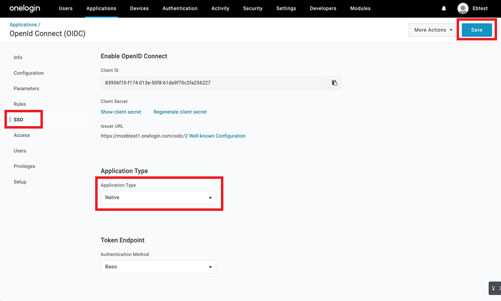Screen dimensions: 501x301
Task: Click lightbulb help widget in corner
Action: pos(494,288)
